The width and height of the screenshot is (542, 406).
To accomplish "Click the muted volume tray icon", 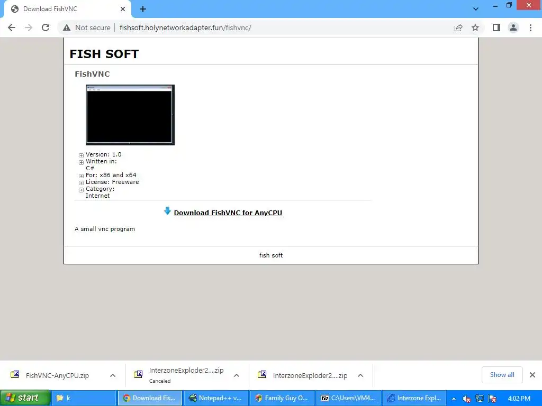I will [x=466, y=399].
